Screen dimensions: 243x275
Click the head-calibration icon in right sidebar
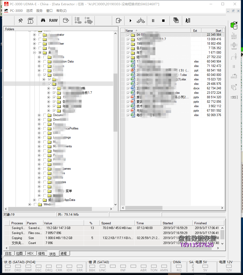pos(234,46)
